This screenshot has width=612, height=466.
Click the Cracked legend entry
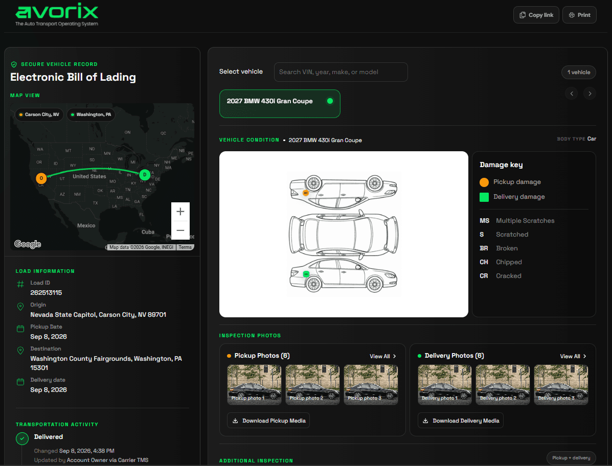coord(501,276)
